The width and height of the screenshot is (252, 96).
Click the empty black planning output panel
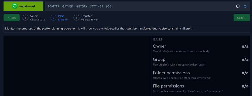click(x=77, y=66)
